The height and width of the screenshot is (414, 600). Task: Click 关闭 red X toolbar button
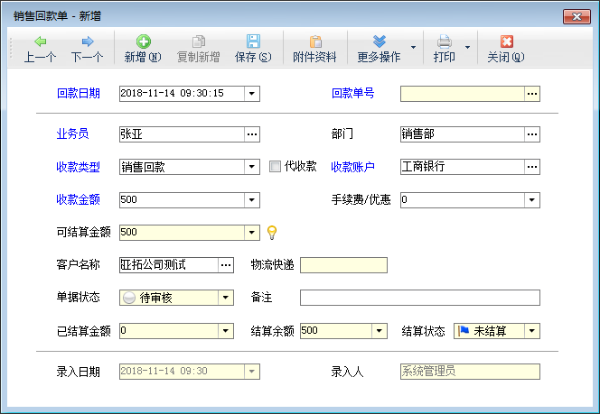[506, 41]
